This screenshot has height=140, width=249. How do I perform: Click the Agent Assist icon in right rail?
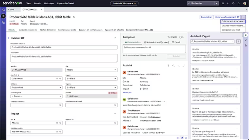[246, 35]
